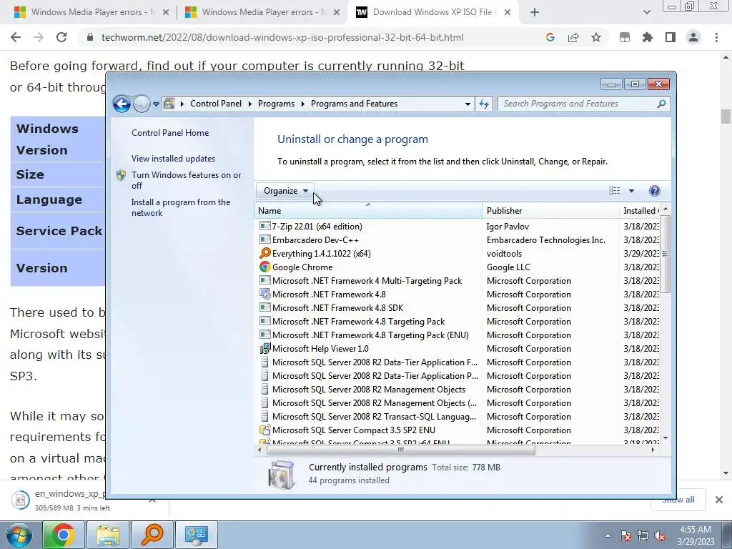Click the program list horizontal scrollbar
Viewport: 732px width, 549px height.
click(x=400, y=450)
